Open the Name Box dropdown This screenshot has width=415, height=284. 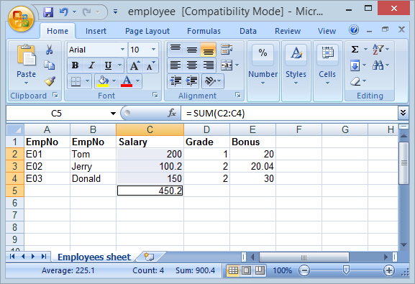point(113,114)
